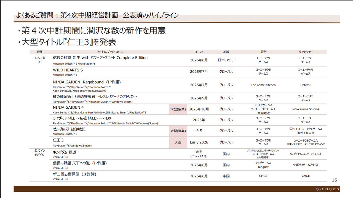Select '国内' in the 信長の野望 天下への道 row
Screen dimensions: 353x198
coord(226,165)
